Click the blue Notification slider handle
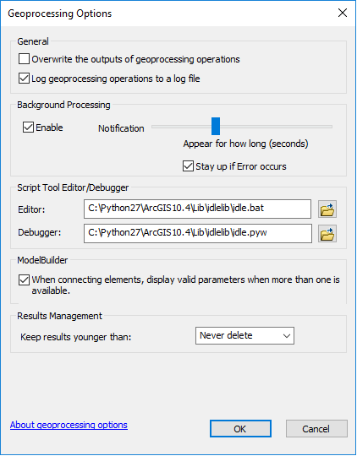This screenshot has width=357, height=456. click(x=216, y=127)
